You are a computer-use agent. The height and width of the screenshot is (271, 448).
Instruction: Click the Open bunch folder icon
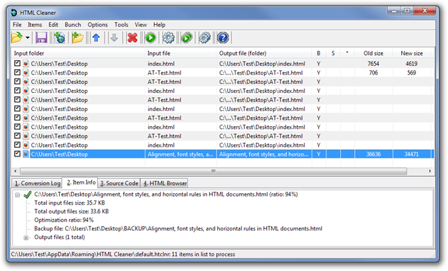point(16,38)
